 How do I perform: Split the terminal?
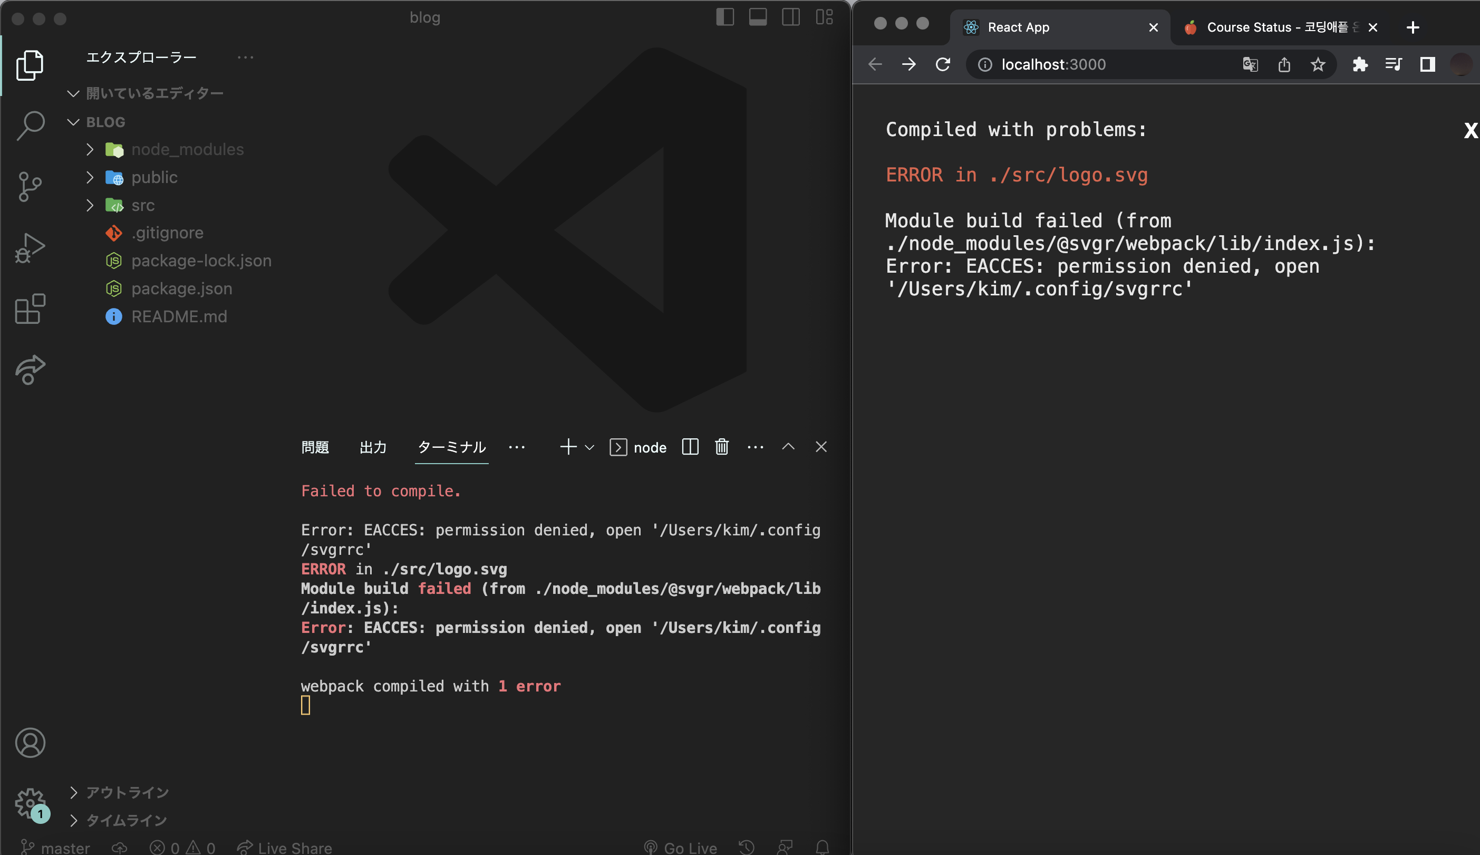click(691, 447)
